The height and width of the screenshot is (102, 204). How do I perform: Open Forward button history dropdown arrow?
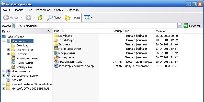coord(34,18)
